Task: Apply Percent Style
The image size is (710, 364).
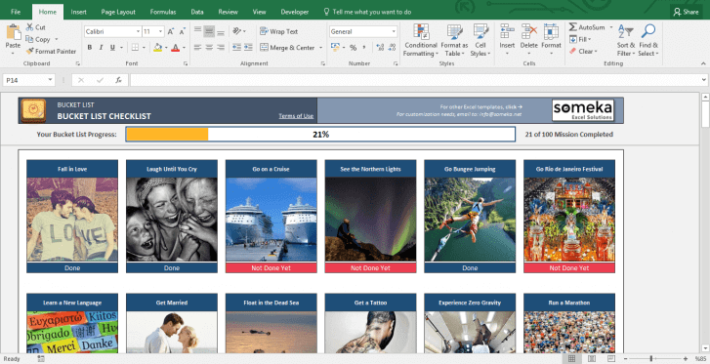Action: (x=353, y=47)
